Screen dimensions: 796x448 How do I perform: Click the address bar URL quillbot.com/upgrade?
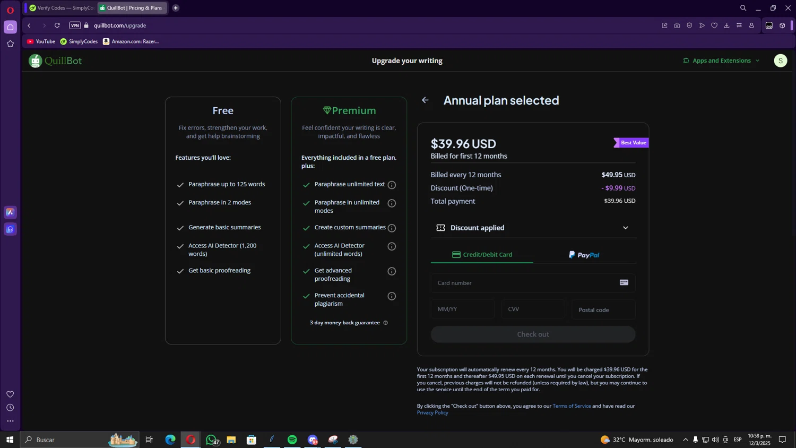[x=120, y=25]
